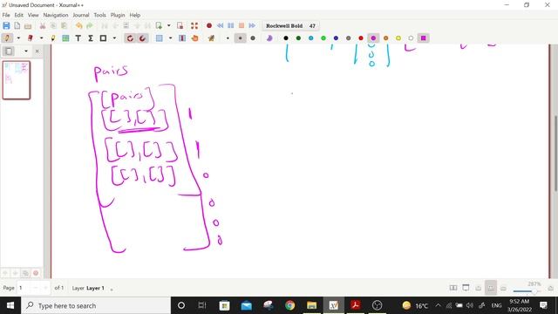Set medium line thickness

coord(241,38)
